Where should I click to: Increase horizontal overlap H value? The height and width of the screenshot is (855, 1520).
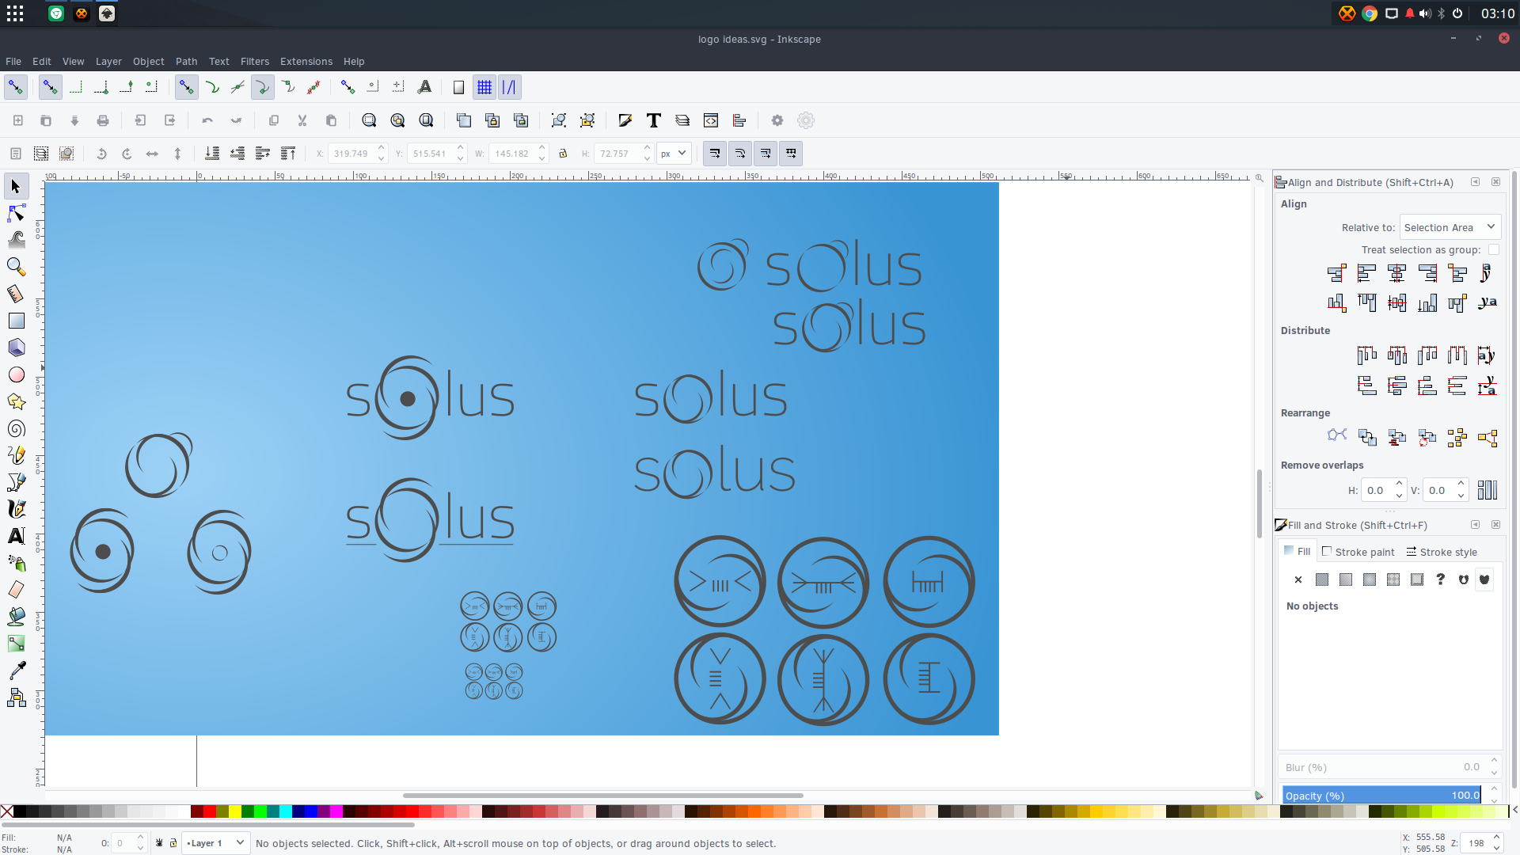click(1399, 484)
